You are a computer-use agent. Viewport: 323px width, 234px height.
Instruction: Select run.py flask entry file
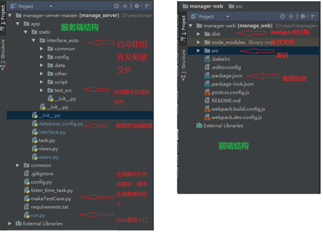pos(34,215)
